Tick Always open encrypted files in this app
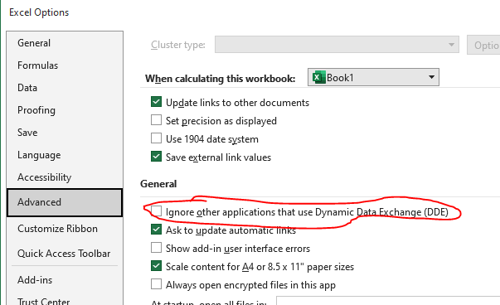Screen dimensions: 500x305 (156, 284)
